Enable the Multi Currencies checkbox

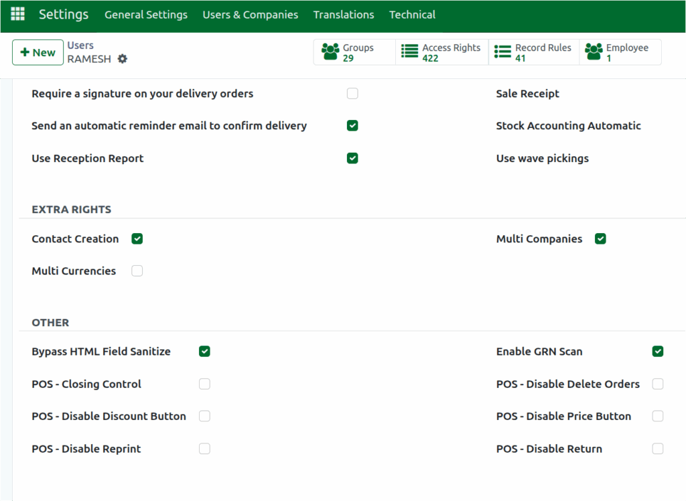point(137,271)
